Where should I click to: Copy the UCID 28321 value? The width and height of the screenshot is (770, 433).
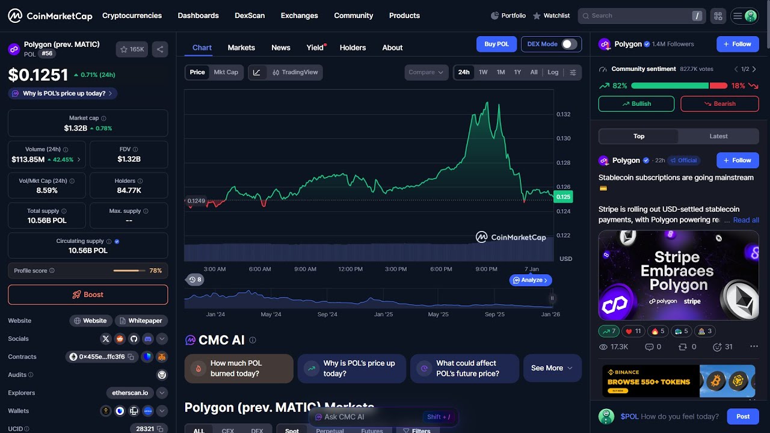pyautogui.click(x=160, y=429)
